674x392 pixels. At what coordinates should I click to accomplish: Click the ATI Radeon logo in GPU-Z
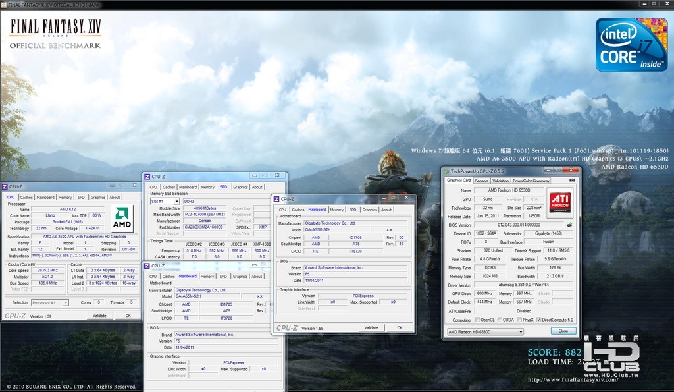pyautogui.click(x=560, y=202)
